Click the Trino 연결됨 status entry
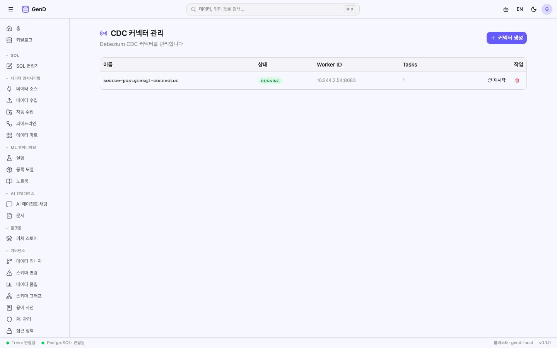The height and width of the screenshot is (348, 557). 21,343
